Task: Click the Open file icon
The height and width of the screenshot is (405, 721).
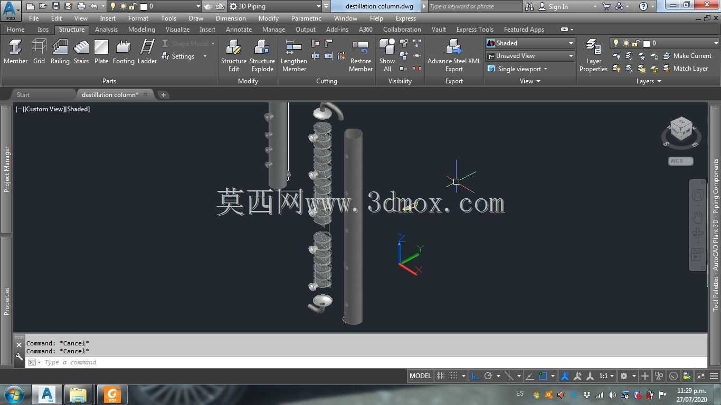Action: (x=43, y=6)
